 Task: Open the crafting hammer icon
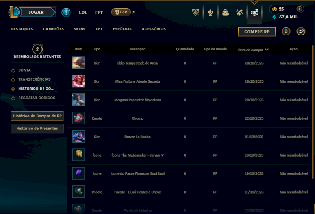(239, 13)
